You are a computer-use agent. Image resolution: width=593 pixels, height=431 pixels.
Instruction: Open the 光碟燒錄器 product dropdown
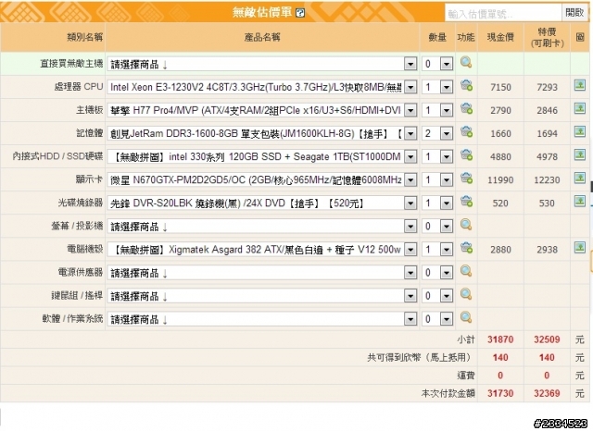[262, 203]
